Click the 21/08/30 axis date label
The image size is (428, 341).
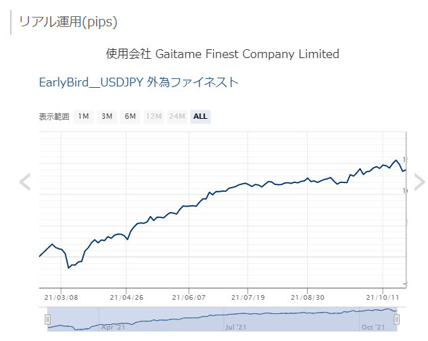point(308,297)
